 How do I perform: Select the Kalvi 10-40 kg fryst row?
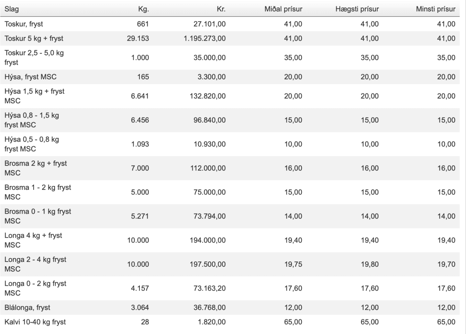point(230,322)
